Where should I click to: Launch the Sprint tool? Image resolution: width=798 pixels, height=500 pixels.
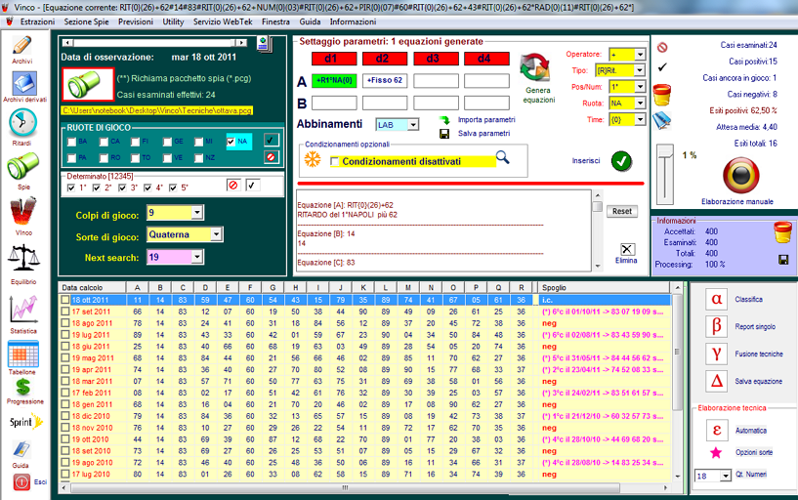point(26,422)
